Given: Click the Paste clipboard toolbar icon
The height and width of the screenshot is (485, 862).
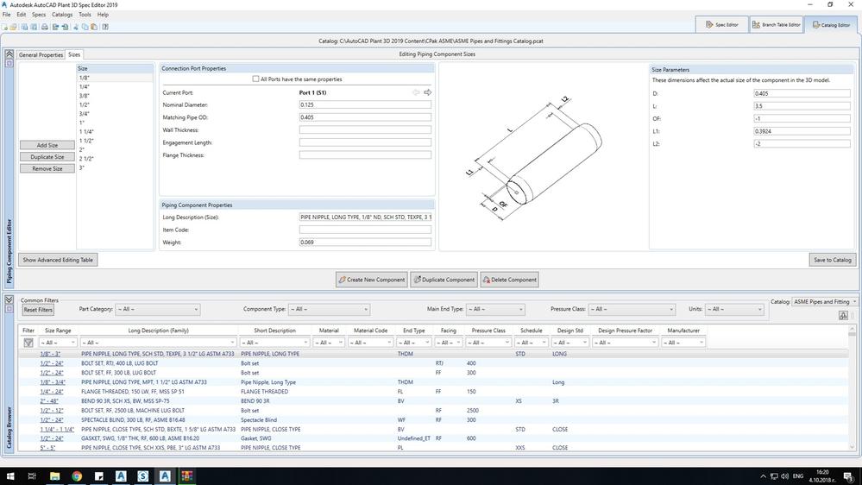Looking at the screenshot, I should (x=94, y=27).
